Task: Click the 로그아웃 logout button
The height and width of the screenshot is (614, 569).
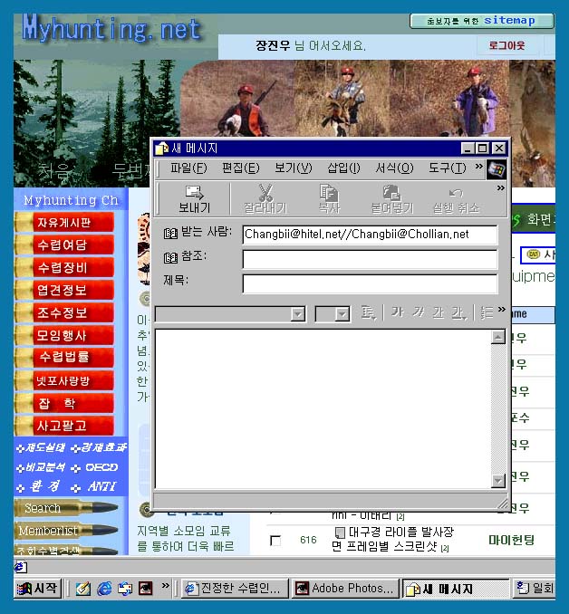Action: [x=506, y=45]
